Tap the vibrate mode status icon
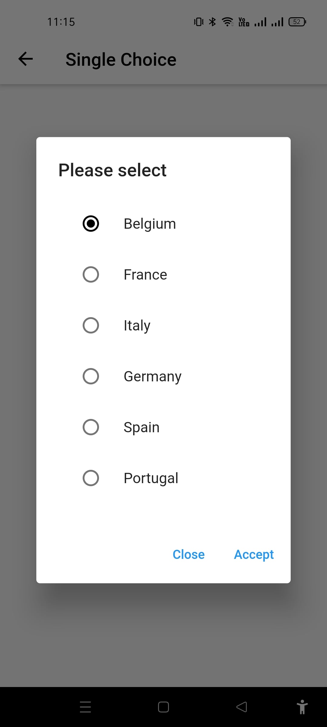The height and width of the screenshot is (727, 327). [199, 22]
